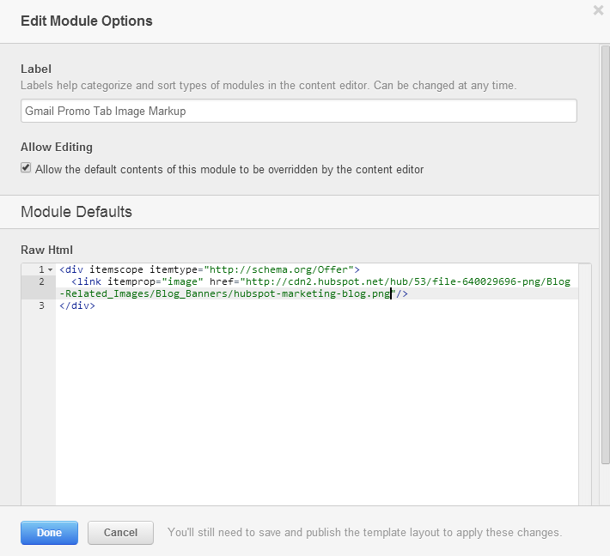610x556 pixels.
Task: Click the closing </div> tag in editor
Action: click(x=77, y=305)
